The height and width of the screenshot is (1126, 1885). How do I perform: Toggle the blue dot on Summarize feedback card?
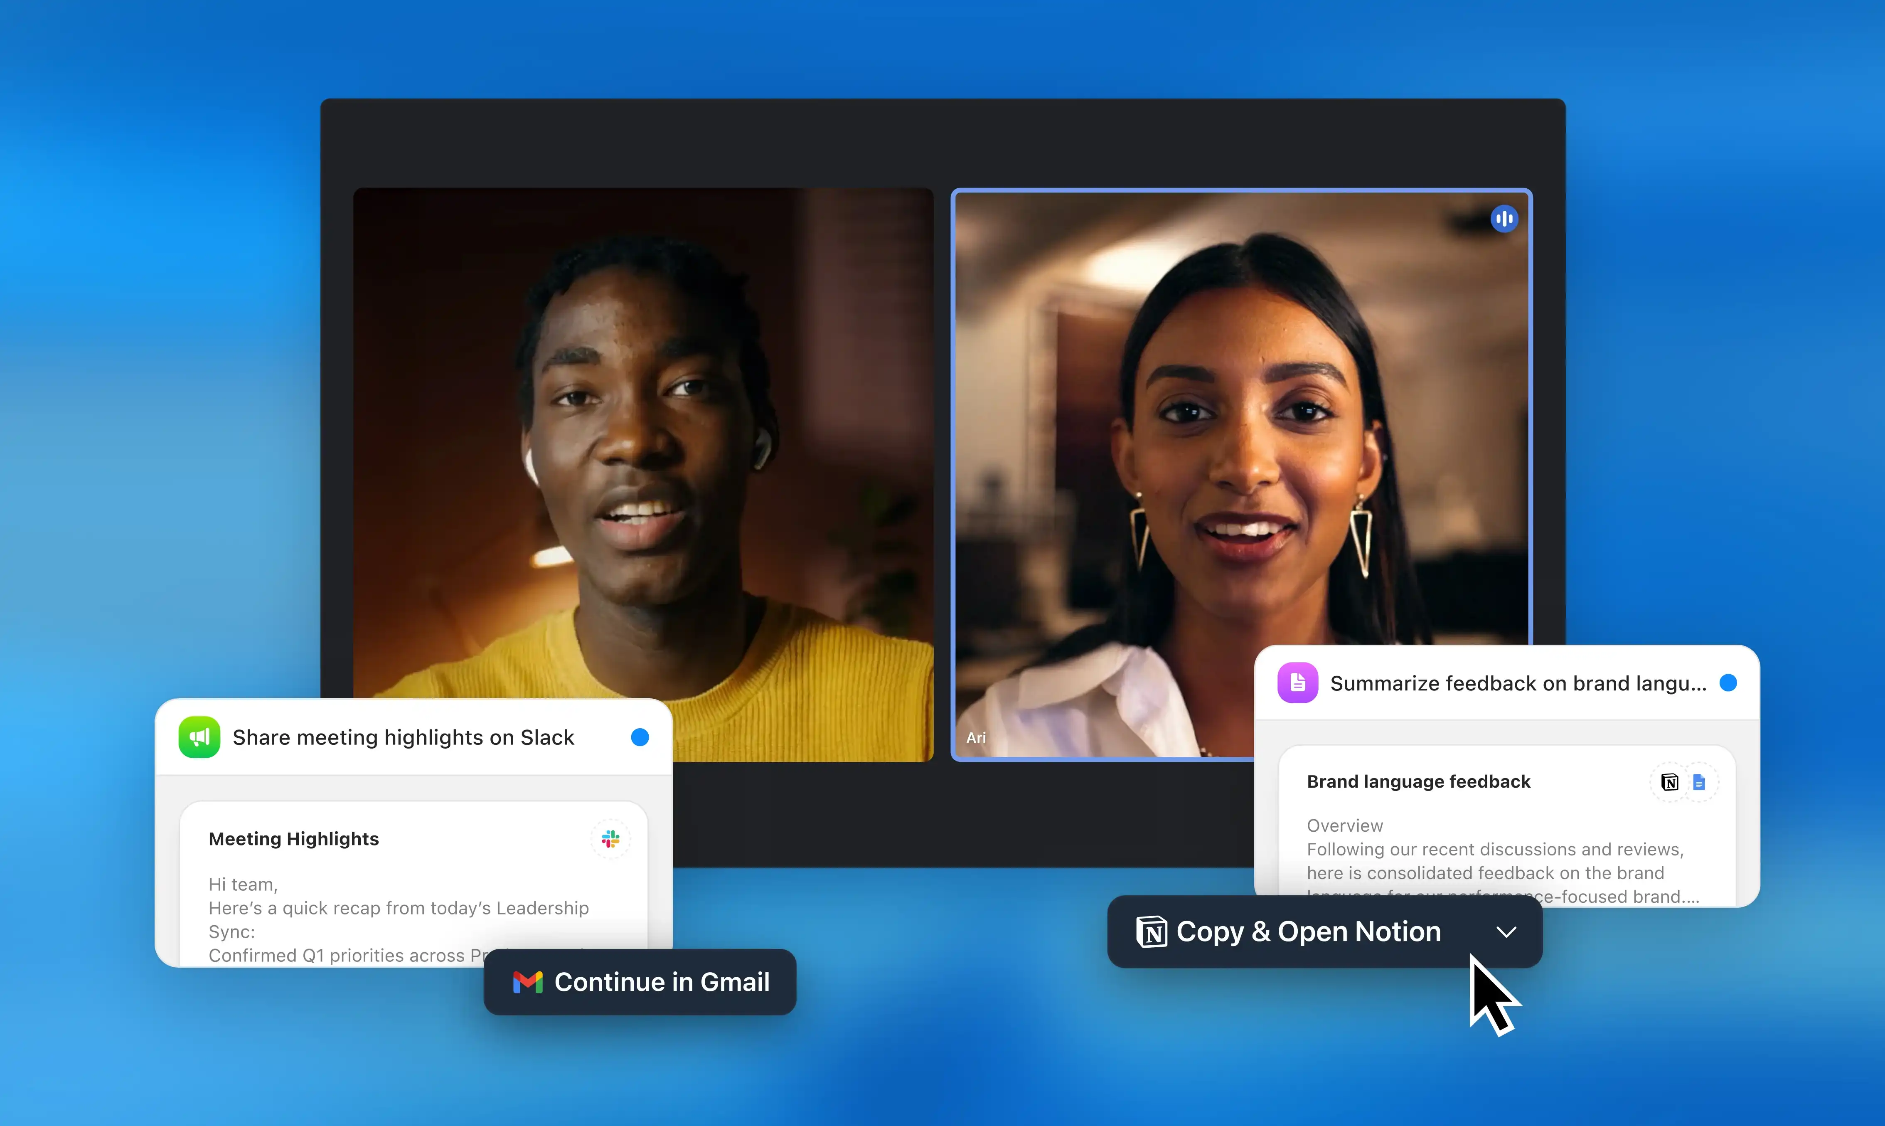tap(1728, 683)
